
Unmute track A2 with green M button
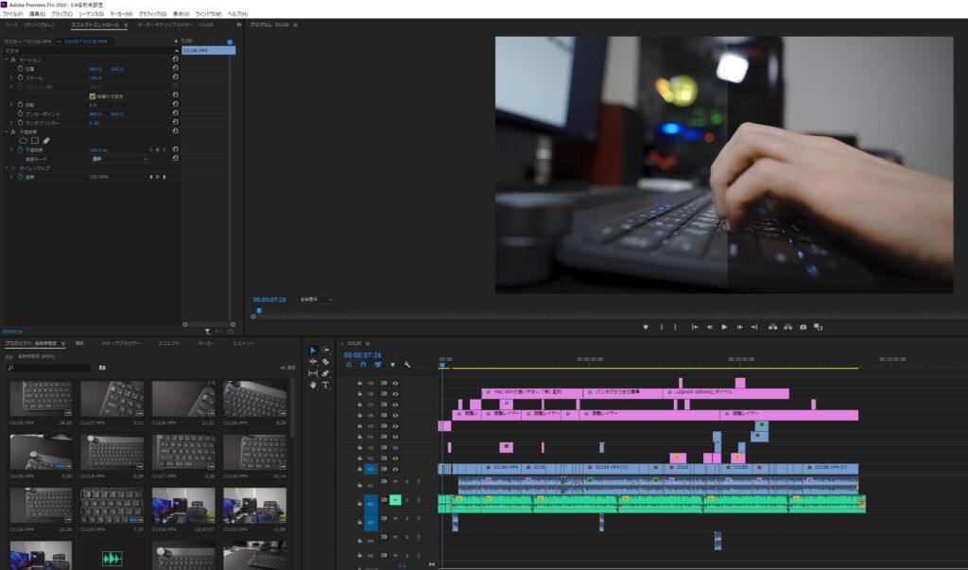396,500
